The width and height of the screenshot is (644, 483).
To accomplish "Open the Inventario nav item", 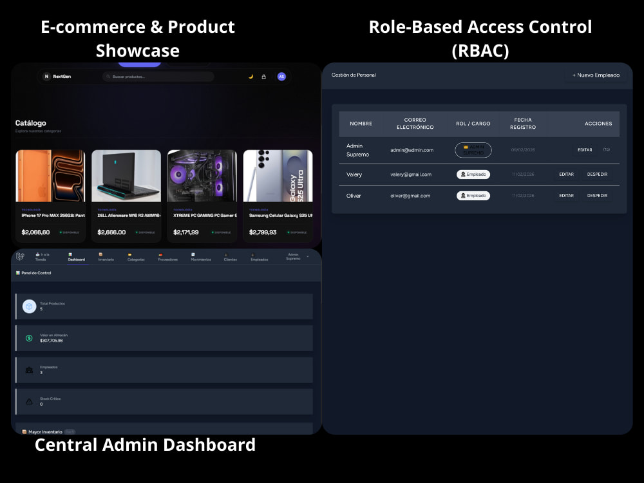I will click(106, 257).
